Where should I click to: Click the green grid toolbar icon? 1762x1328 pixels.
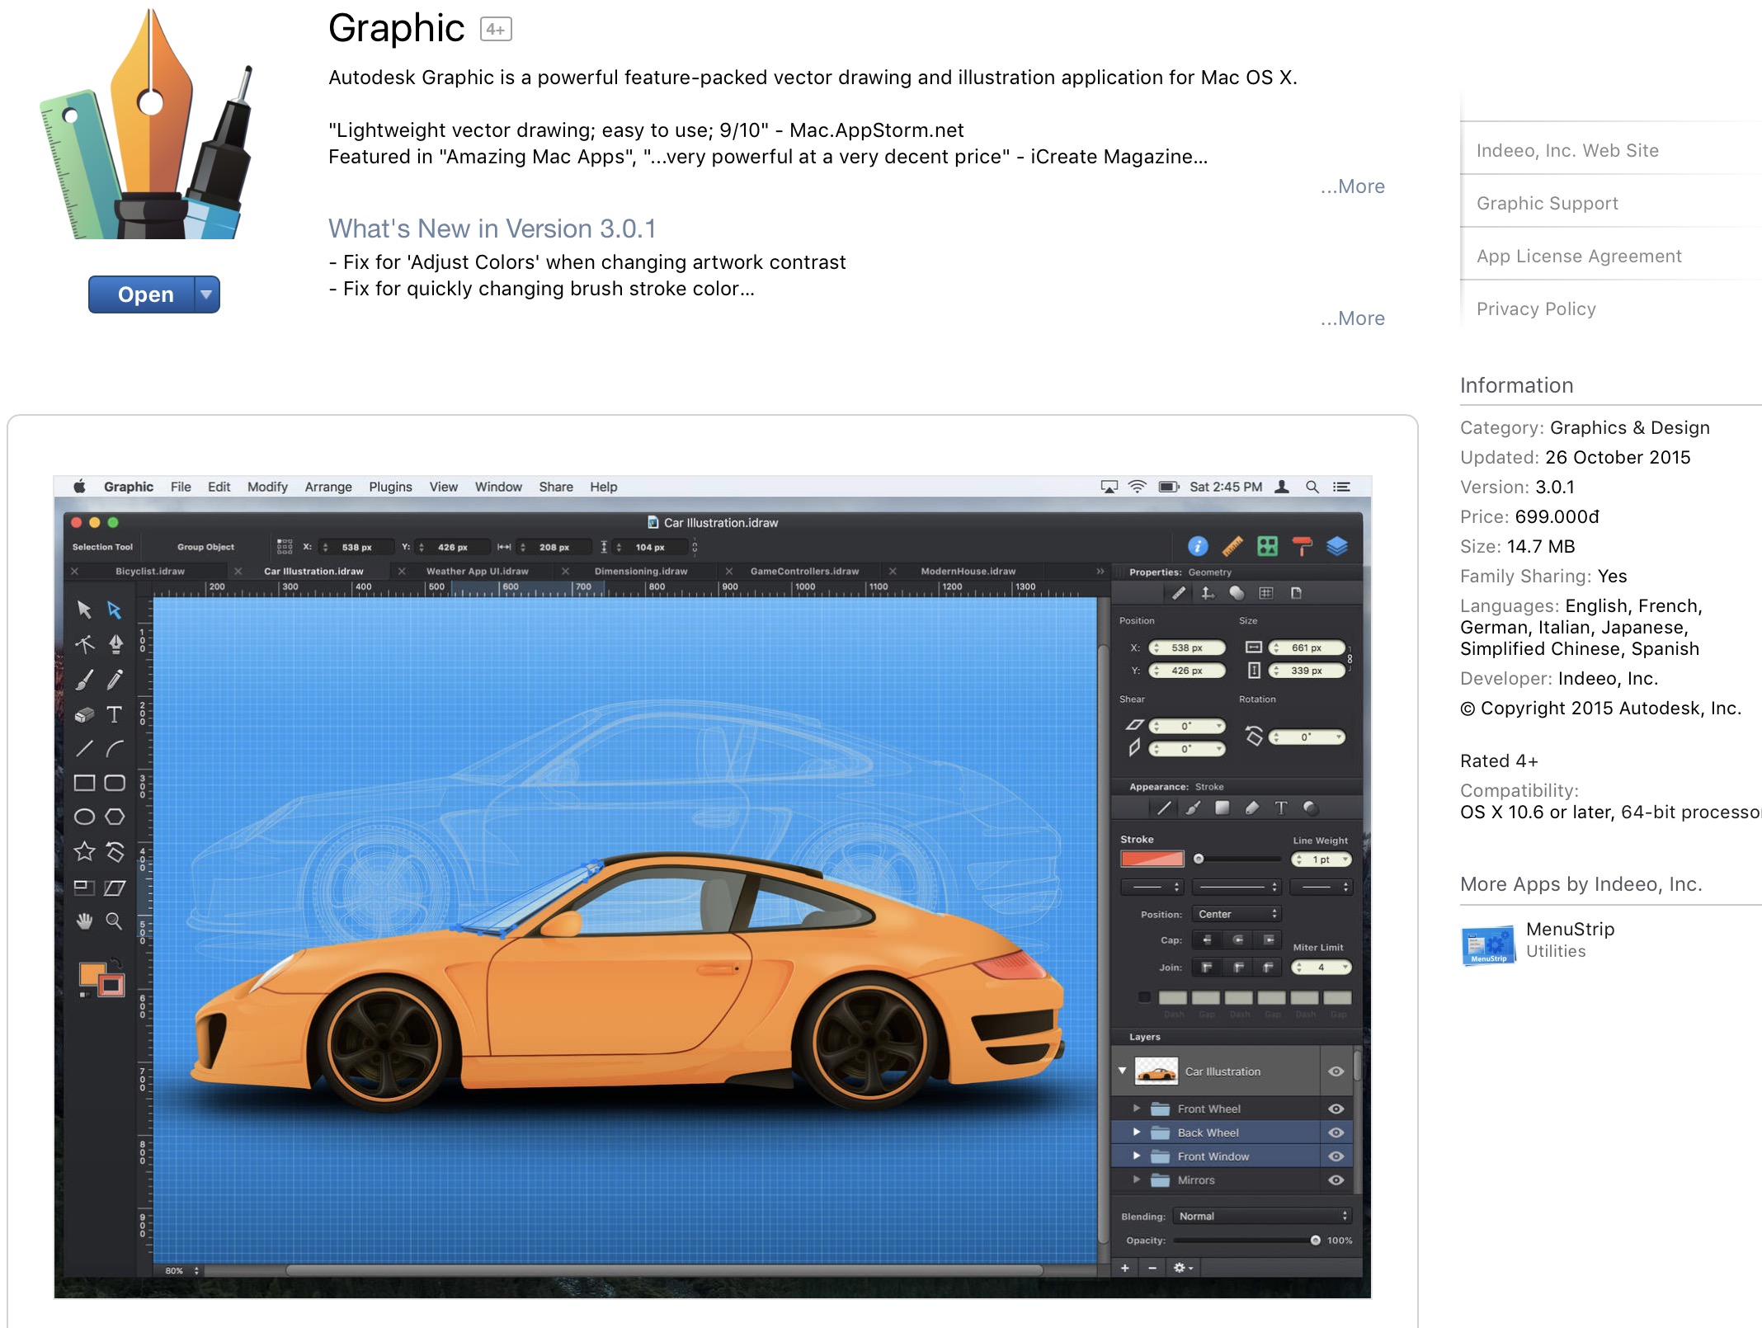[x=1267, y=546]
